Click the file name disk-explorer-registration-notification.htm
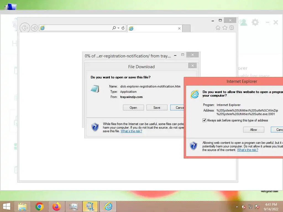 150,86
